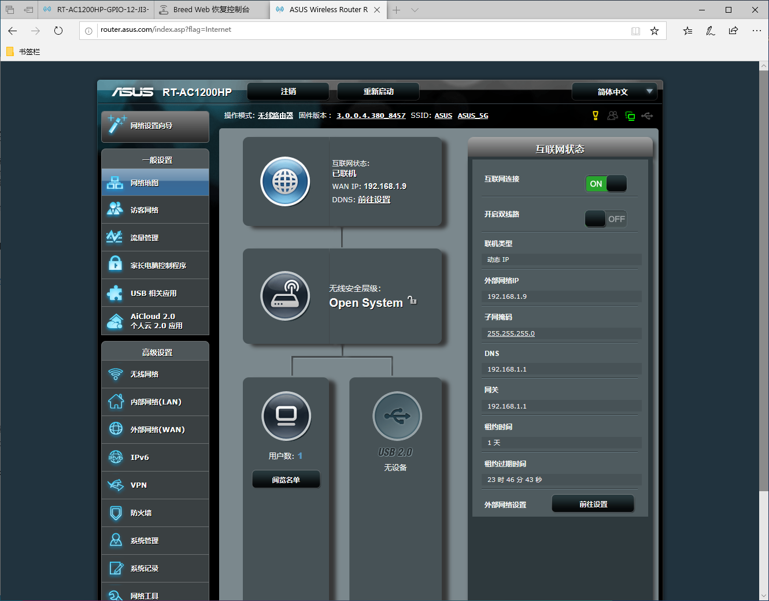Click the client computer icon on network map
The width and height of the screenshot is (769, 601).
(x=286, y=416)
